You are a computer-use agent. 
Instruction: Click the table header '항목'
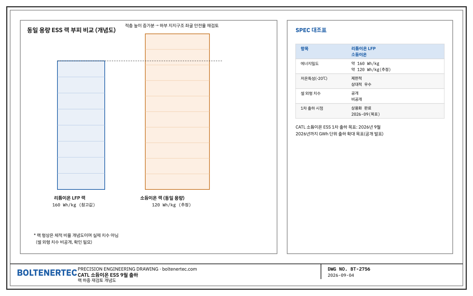point(304,49)
